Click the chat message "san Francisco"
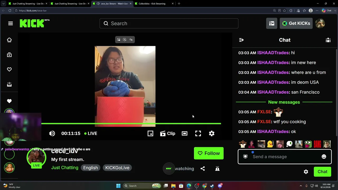338x190 pixels. point(305,92)
